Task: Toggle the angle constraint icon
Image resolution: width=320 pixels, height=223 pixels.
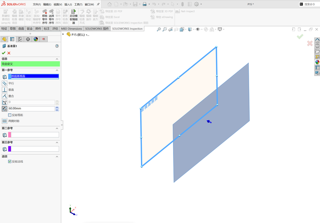Action: (4, 102)
